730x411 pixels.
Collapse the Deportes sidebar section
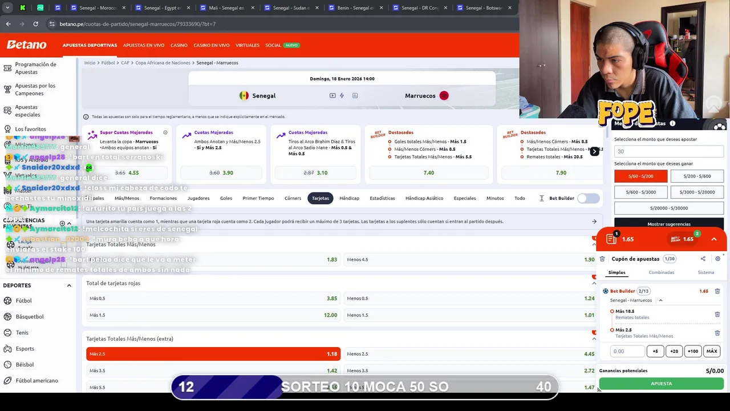[69, 285]
